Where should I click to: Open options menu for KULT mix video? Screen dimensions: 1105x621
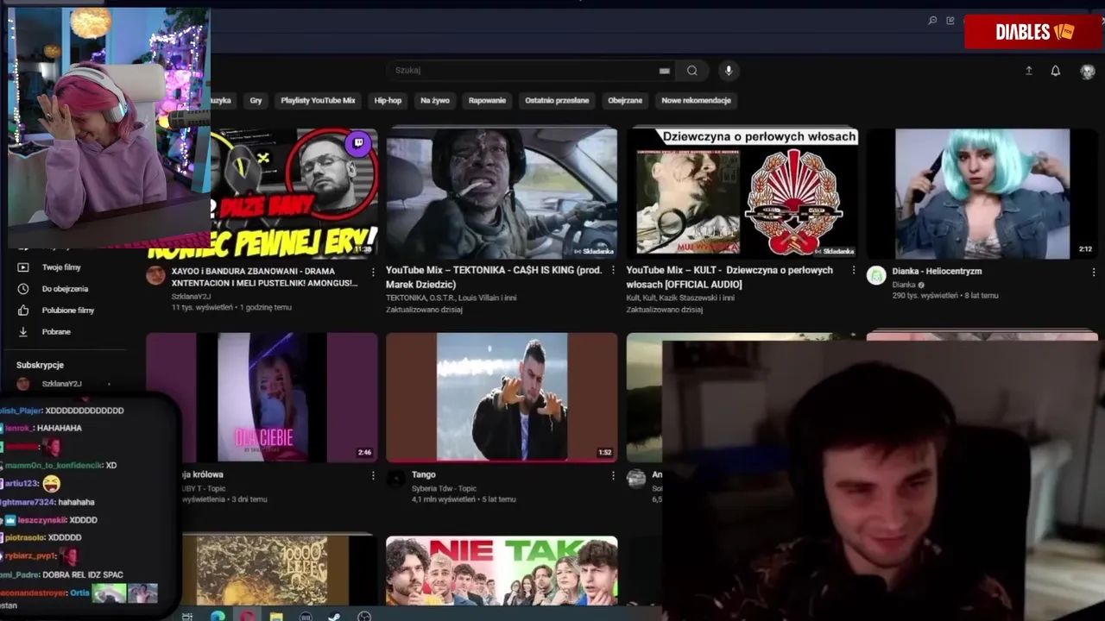point(853,272)
